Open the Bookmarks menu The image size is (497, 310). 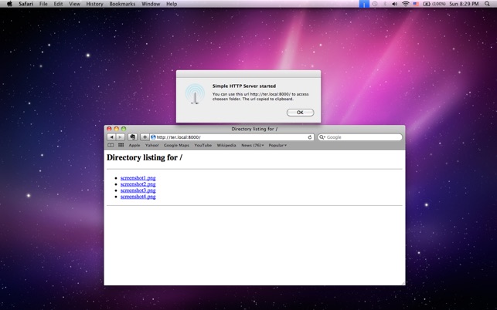[x=122, y=4]
